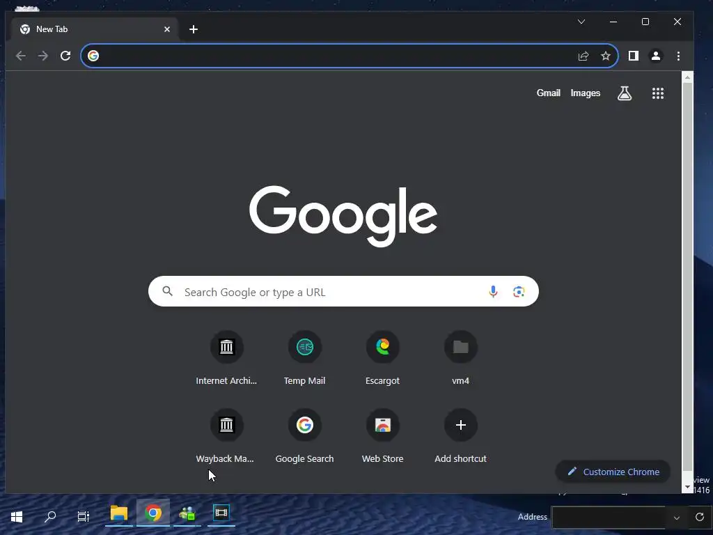The image size is (713, 535).
Task: Open the filmstrip app on the taskbar
Action: tap(221, 513)
